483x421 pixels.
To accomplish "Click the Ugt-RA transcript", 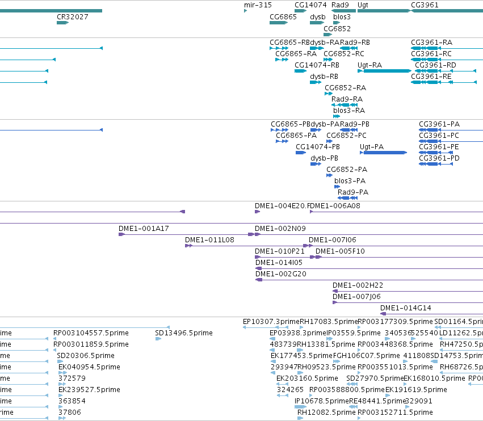I will pyautogui.click(x=384, y=71).
